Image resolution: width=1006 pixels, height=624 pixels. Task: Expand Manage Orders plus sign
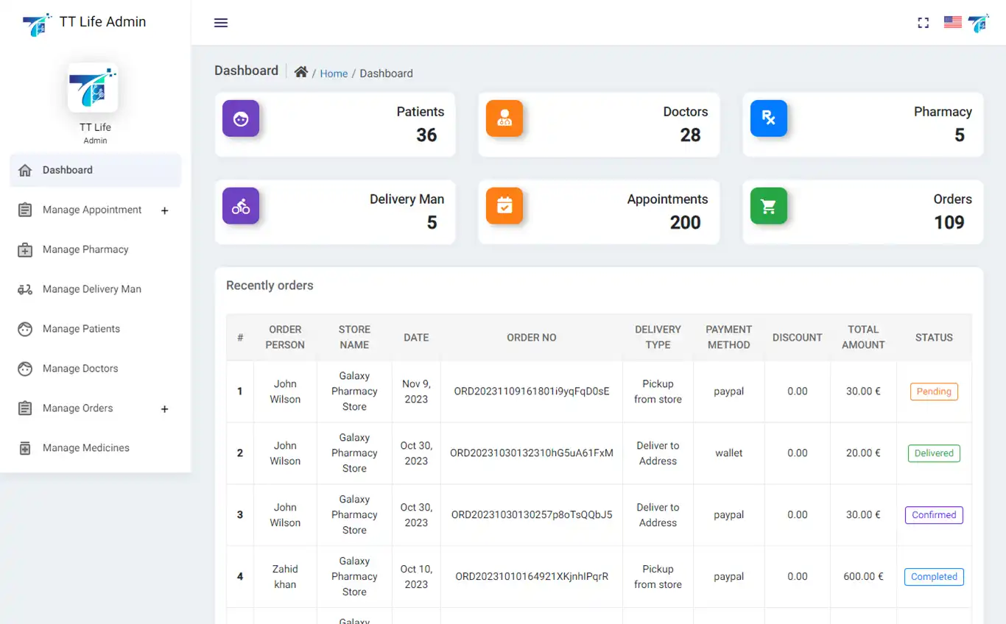click(x=165, y=409)
